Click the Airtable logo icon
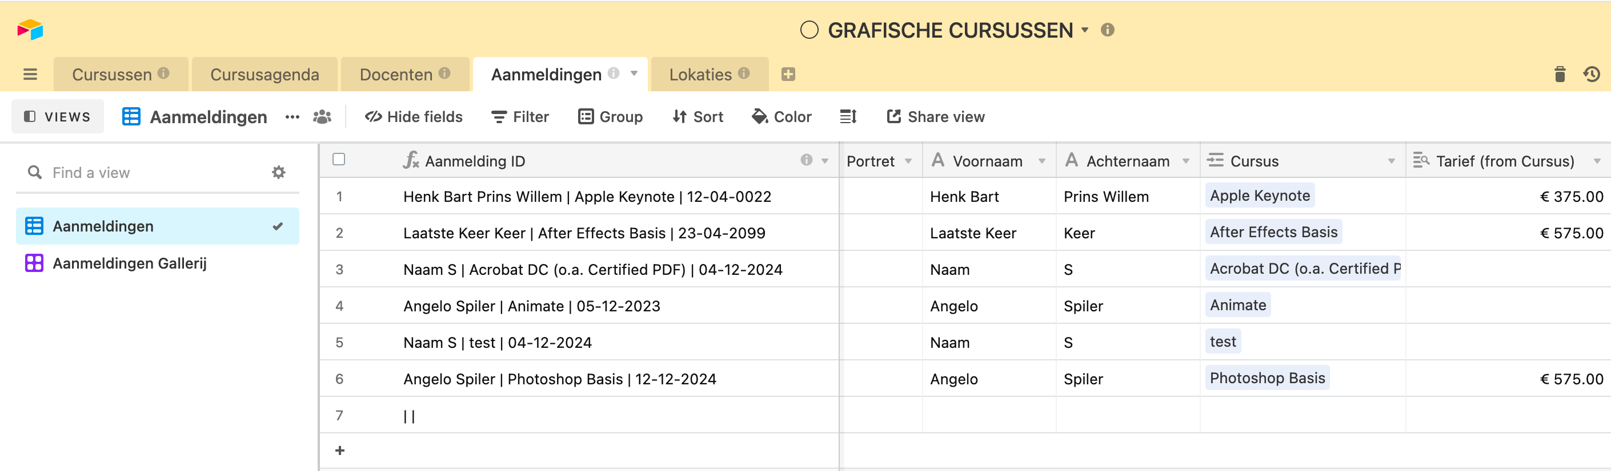Image resolution: width=1611 pixels, height=471 pixels. click(x=30, y=29)
